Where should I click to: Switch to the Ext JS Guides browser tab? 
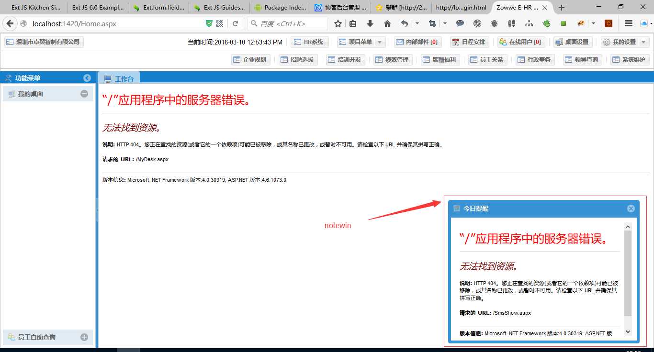(219, 8)
